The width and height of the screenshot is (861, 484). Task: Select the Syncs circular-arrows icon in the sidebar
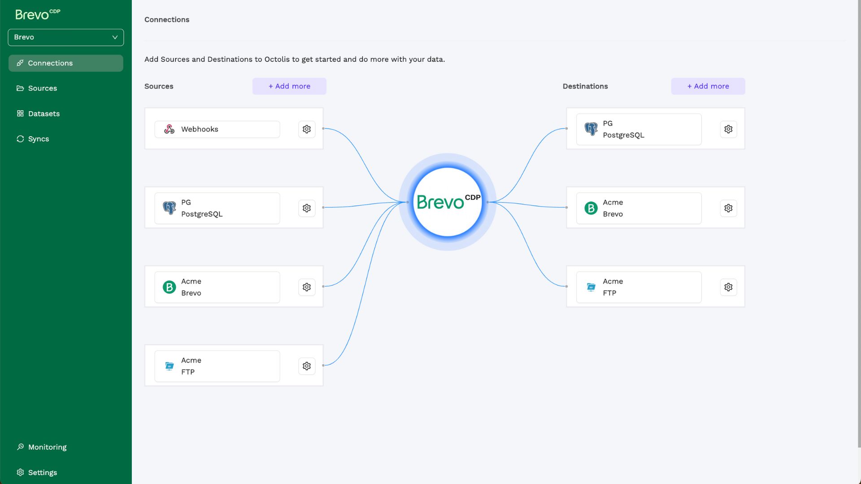click(20, 139)
